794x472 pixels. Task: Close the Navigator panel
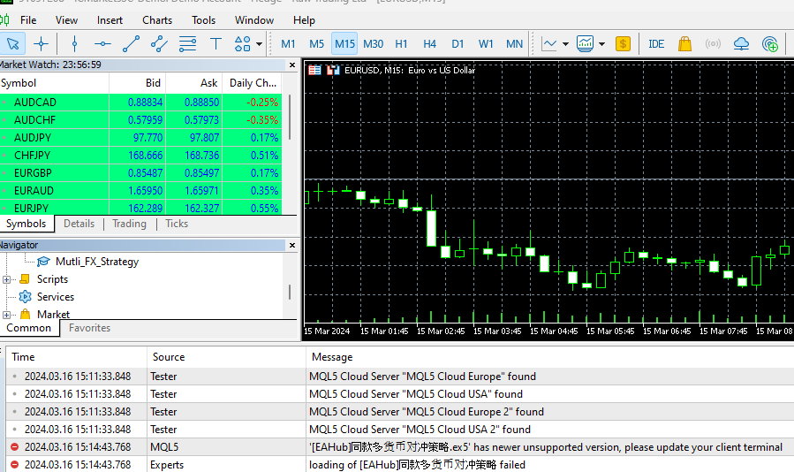[x=292, y=246]
